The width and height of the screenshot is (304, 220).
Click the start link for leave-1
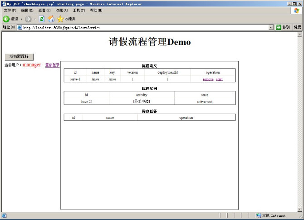pyautogui.click(x=219, y=79)
